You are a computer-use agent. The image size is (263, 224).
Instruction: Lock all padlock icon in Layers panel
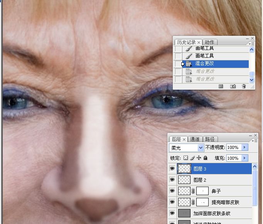[x=205, y=158]
